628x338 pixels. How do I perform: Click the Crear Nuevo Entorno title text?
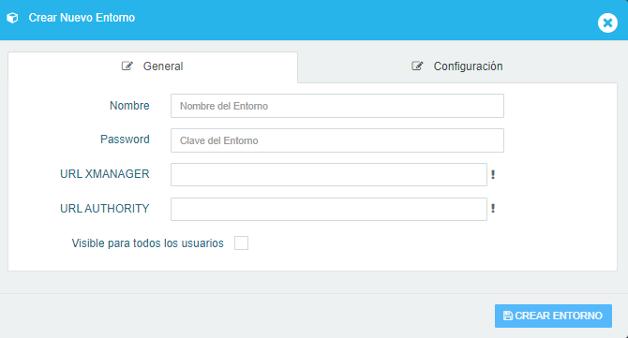coord(82,18)
